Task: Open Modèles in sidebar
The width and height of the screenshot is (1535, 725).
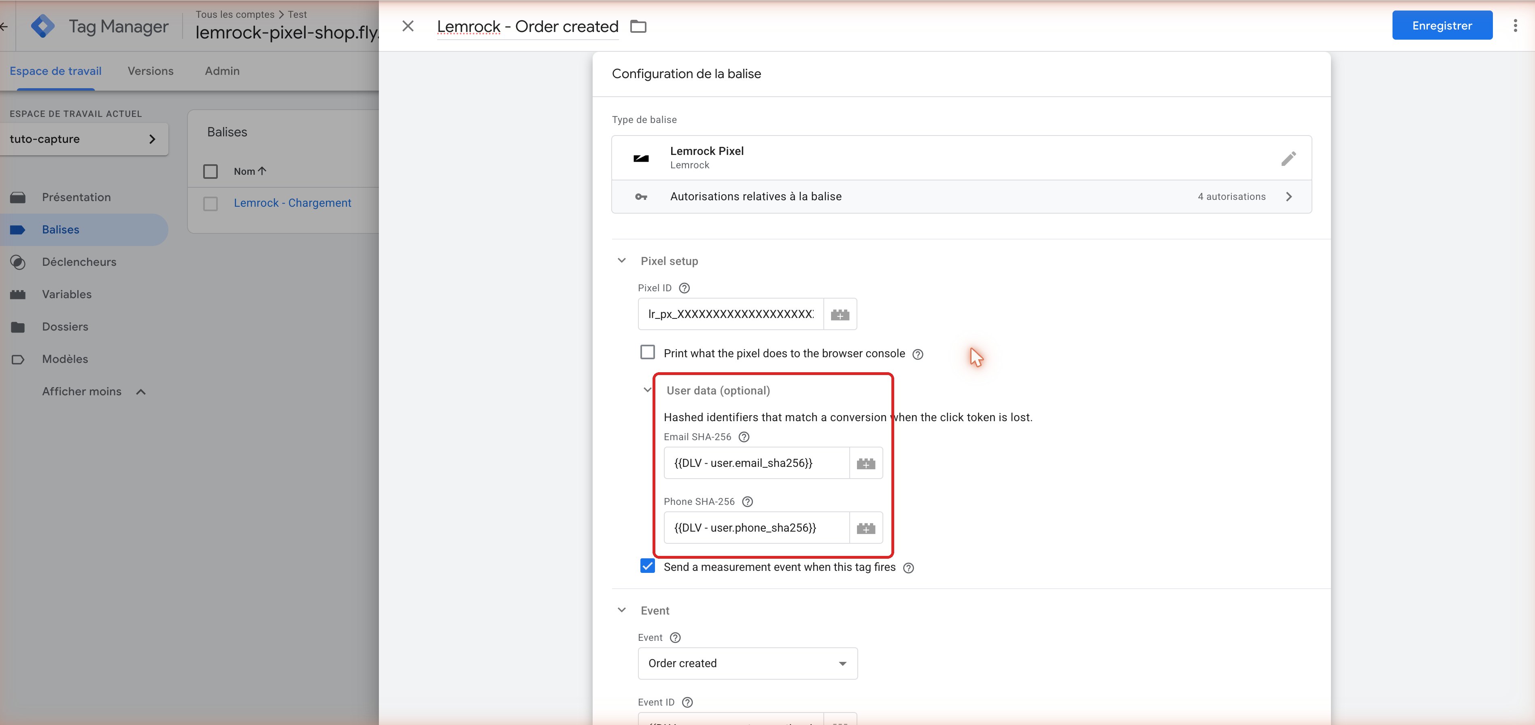Action: (x=65, y=359)
